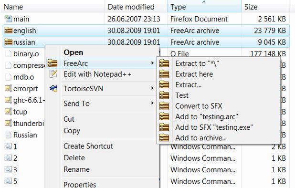Click the icon of command file 1
The width and height of the screenshot is (295, 188).
(8, 146)
